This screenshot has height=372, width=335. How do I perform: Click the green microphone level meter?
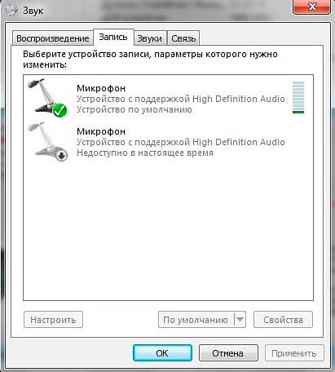(298, 97)
